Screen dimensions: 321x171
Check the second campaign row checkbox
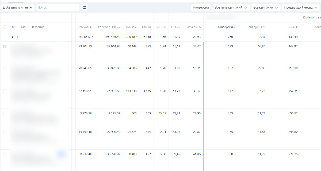click(x=5, y=68)
